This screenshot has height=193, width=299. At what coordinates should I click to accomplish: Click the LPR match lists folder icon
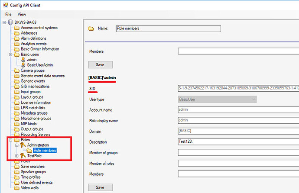click(17, 108)
